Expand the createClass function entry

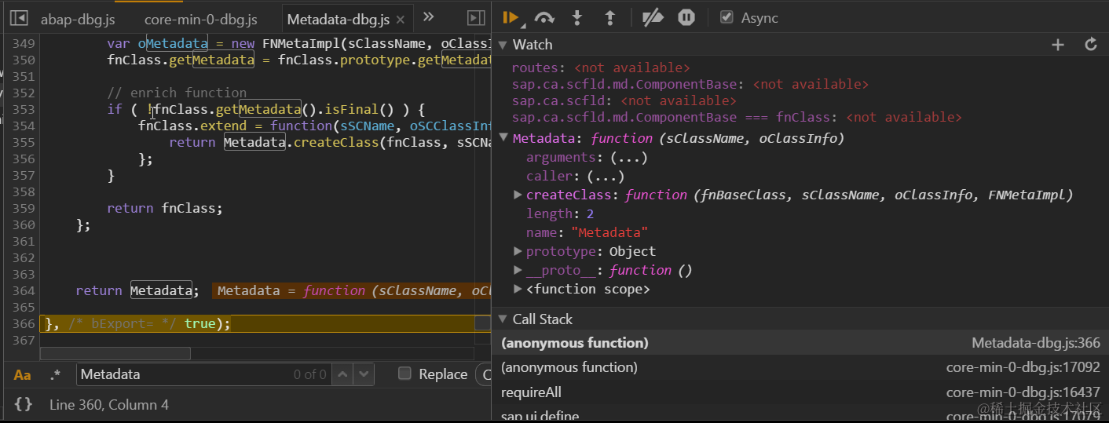point(518,195)
